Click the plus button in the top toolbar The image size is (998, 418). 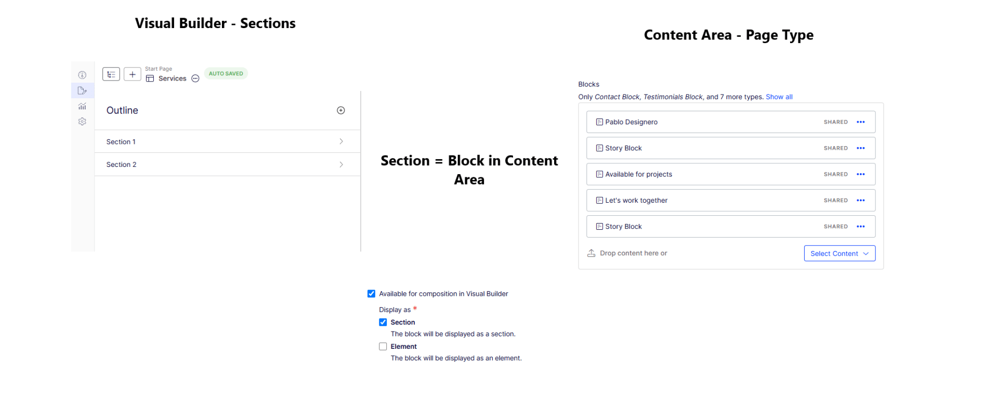133,74
